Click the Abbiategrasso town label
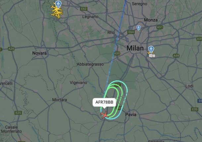 (90, 64)
